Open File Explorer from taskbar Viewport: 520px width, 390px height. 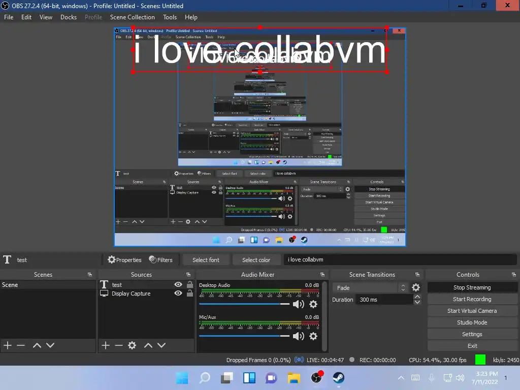tap(294, 378)
